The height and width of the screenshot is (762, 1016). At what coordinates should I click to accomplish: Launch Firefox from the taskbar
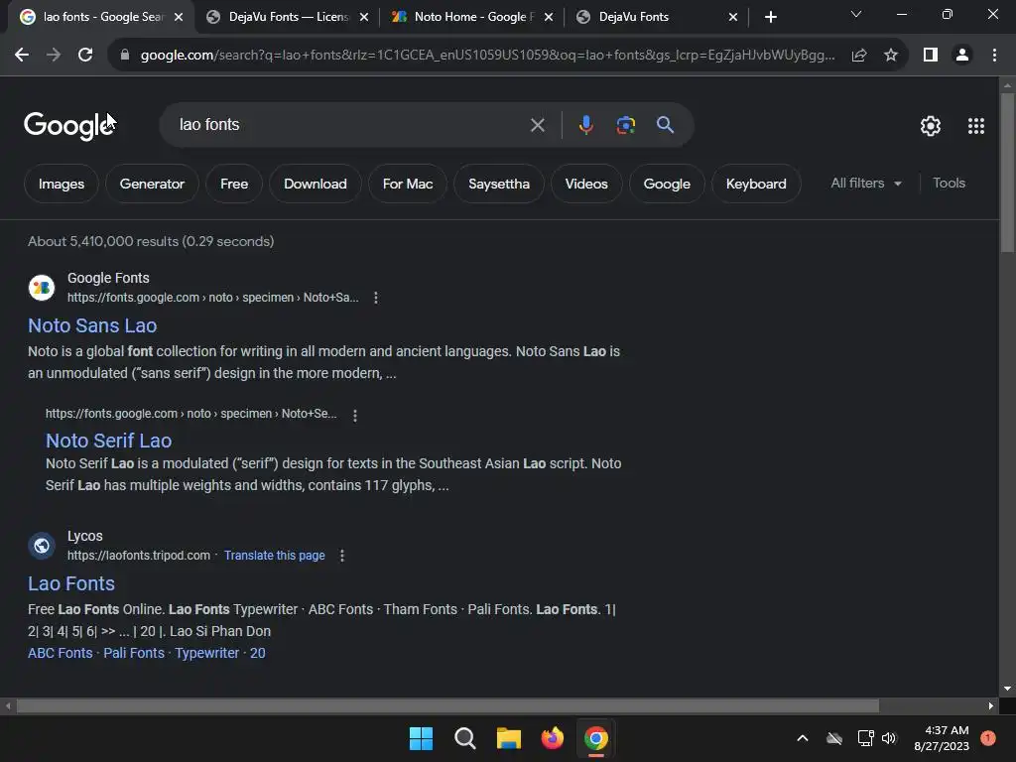click(x=552, y=738)
